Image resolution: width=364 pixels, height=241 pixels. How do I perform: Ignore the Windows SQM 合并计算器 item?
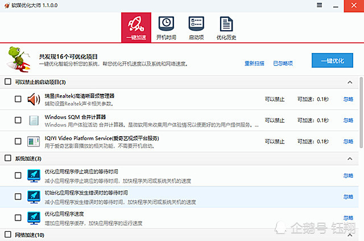(348, 120)
